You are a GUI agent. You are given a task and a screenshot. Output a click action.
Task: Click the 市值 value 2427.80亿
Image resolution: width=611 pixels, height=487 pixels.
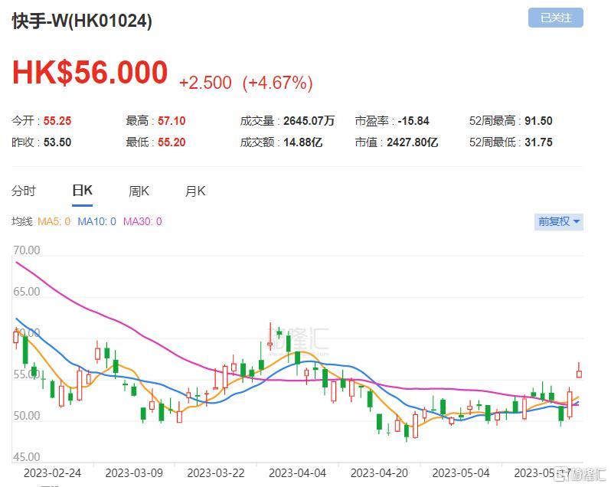(x=412, y=142)
